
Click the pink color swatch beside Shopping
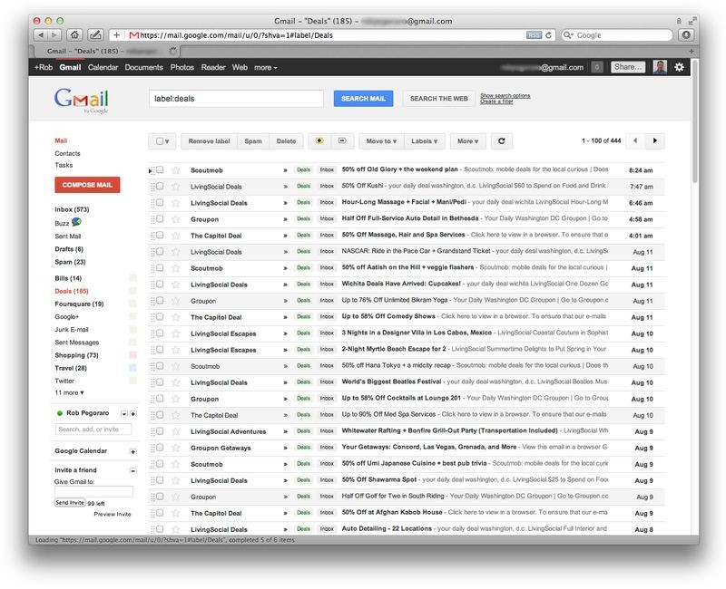(x=132, y=355)
